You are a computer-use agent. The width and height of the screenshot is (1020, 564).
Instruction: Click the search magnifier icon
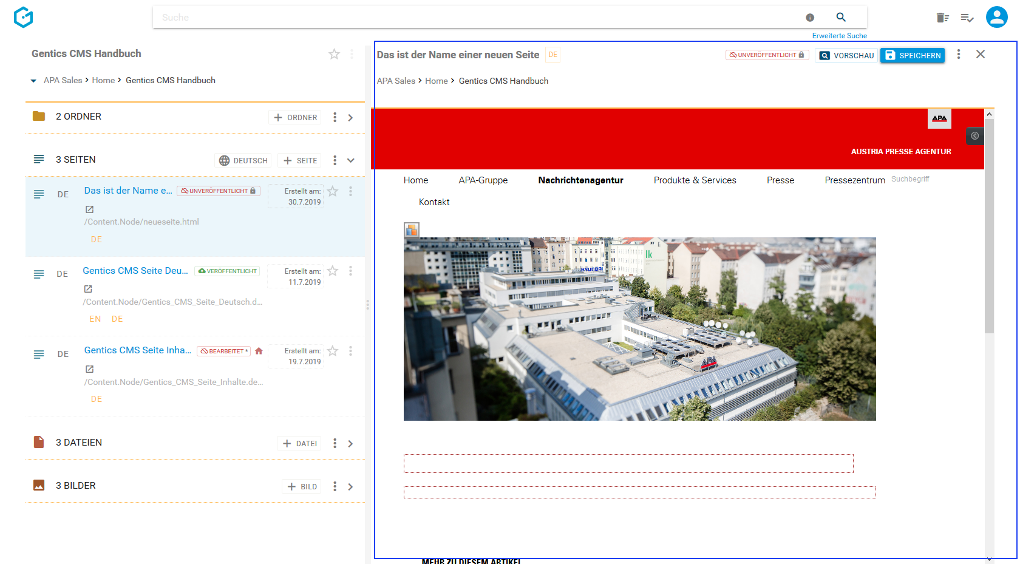pyautogui.click(x=841, y=17)
